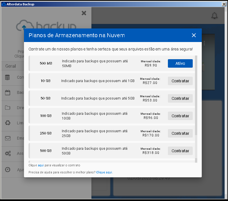Click the '10 GB' plan size text
Screen dimensions: 228x201
pyautogui.click(x=45, y=81)
